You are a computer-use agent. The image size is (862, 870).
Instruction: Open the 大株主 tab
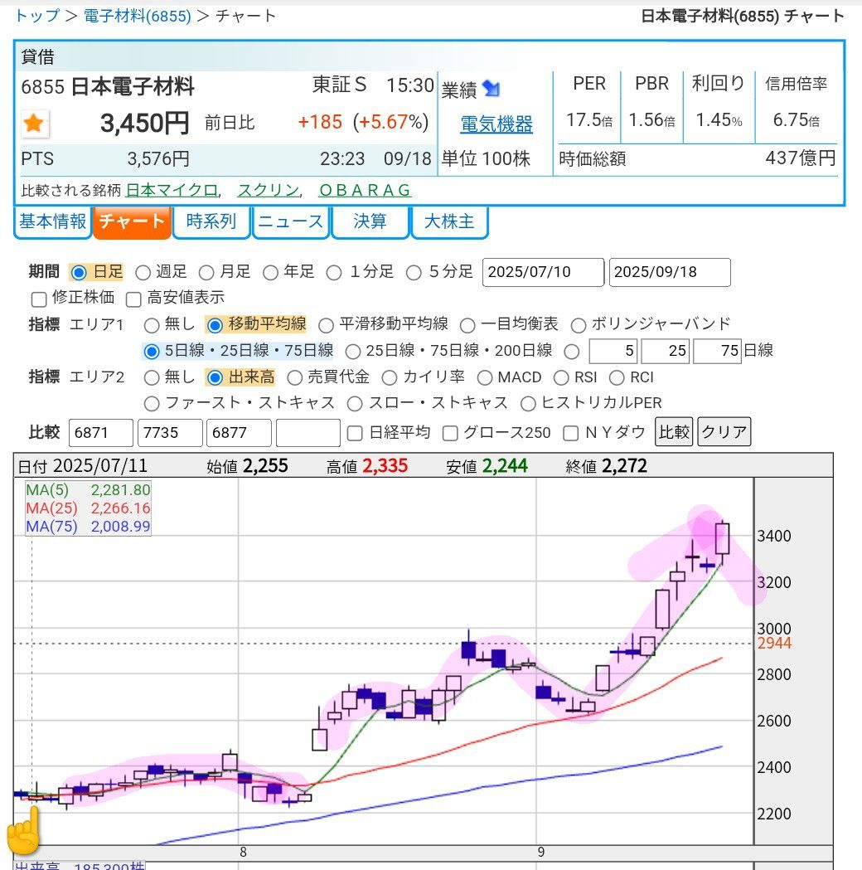coord(449,221)
